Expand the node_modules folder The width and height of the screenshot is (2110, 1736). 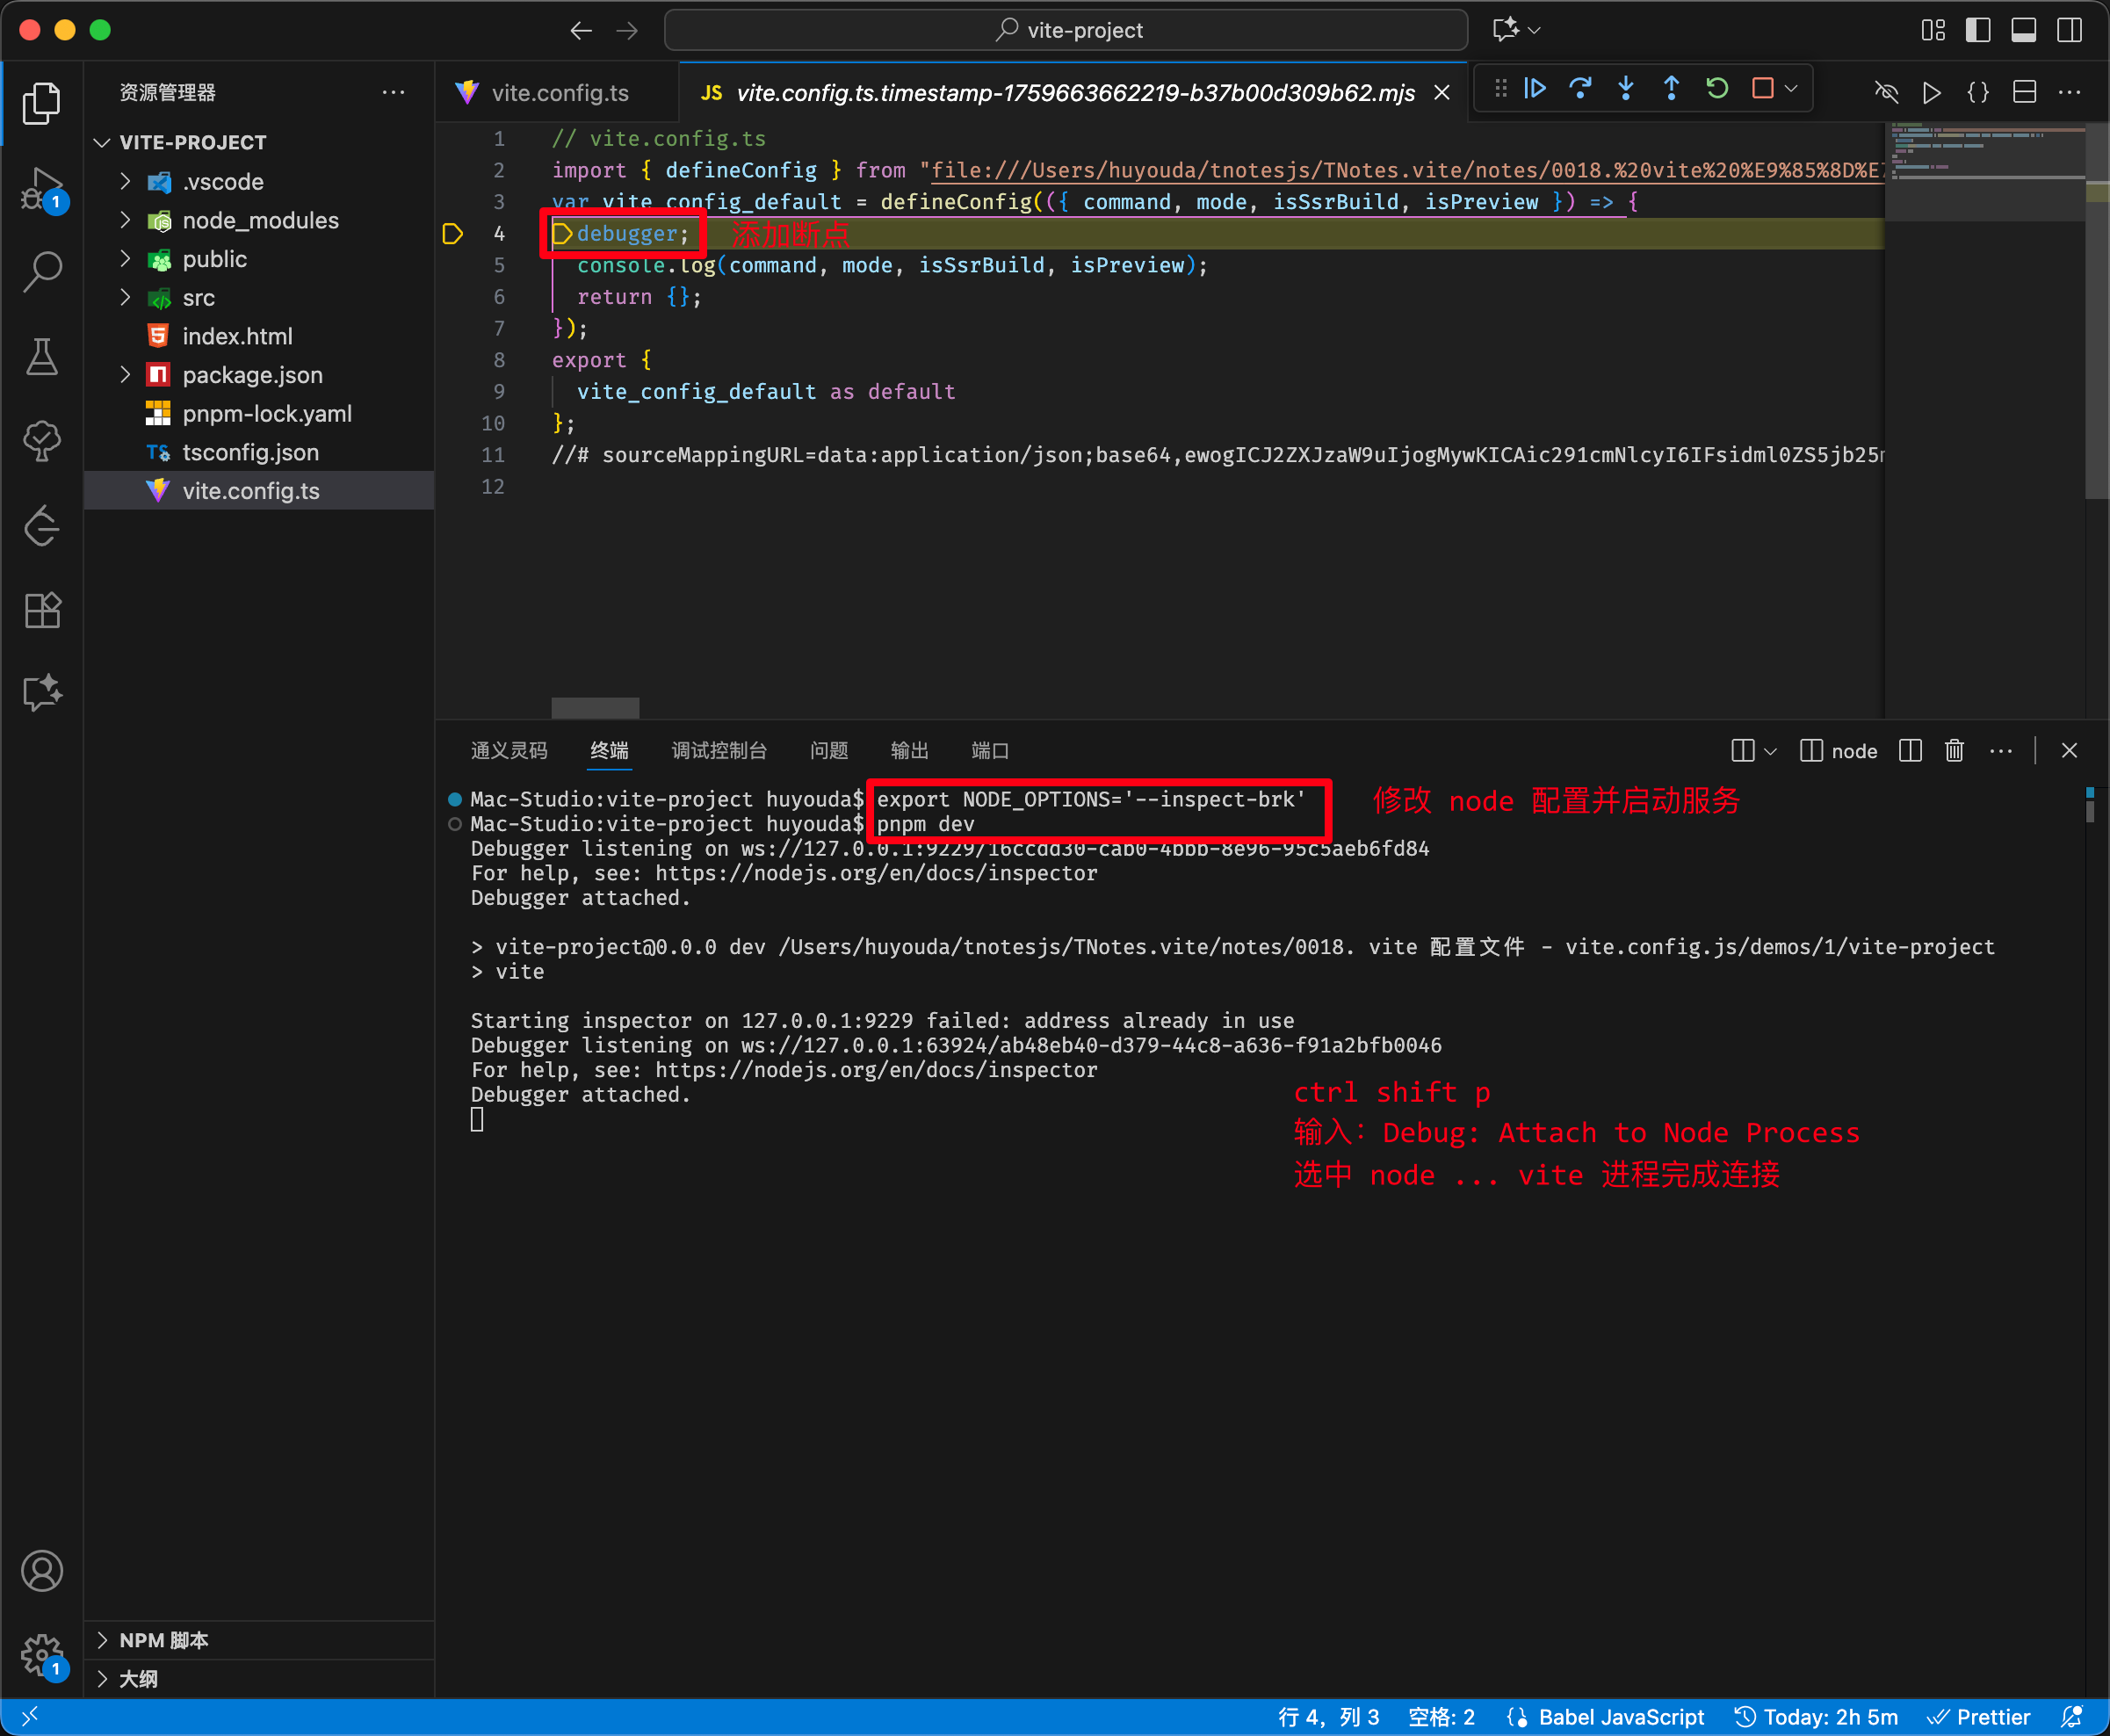[x=260, y=220]
